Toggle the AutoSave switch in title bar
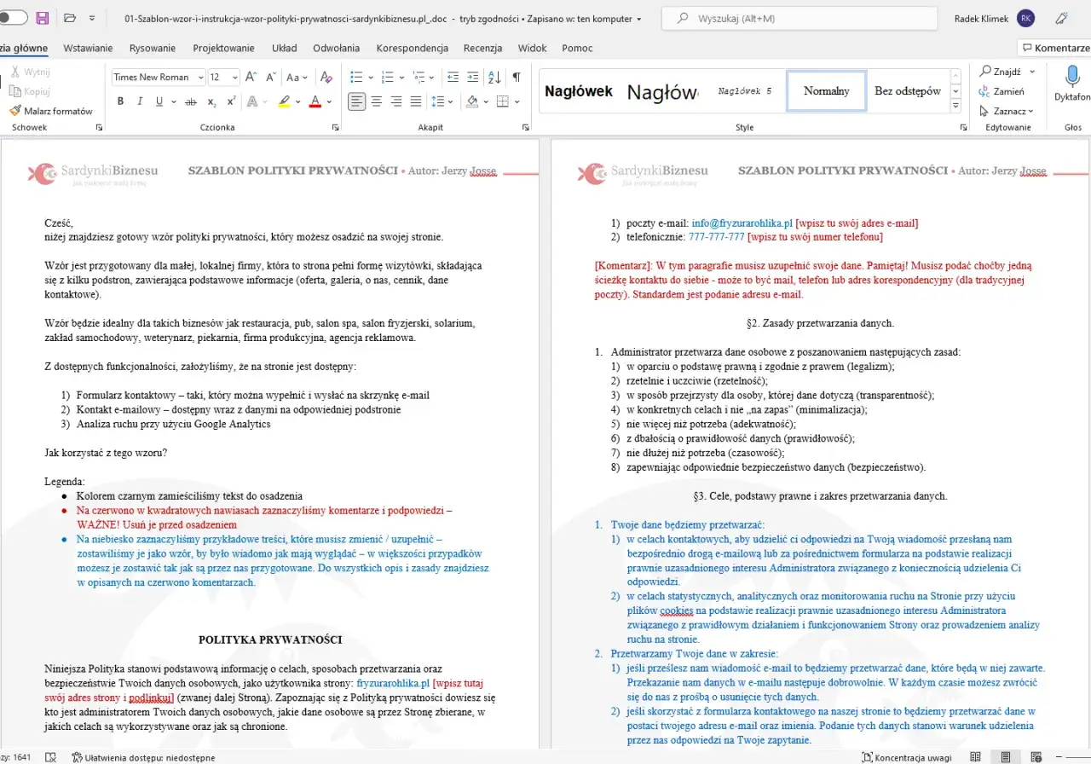Viewport: 1091px width, 764px height. 12,18
